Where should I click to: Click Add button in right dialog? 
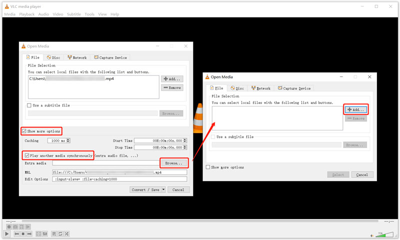tap(356, 109)
